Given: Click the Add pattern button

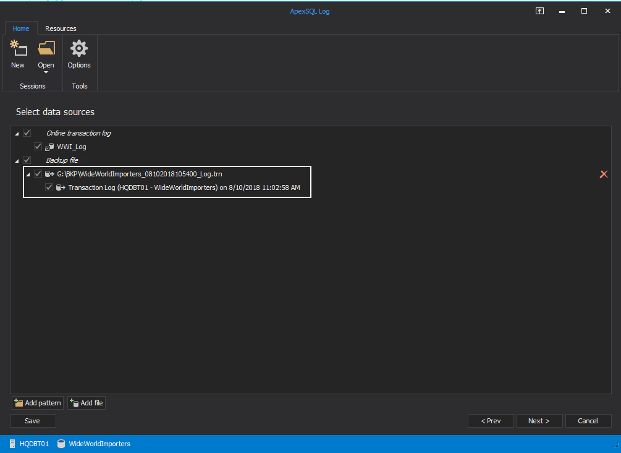Looking at the screenshot, I should (x=37, y=403).
